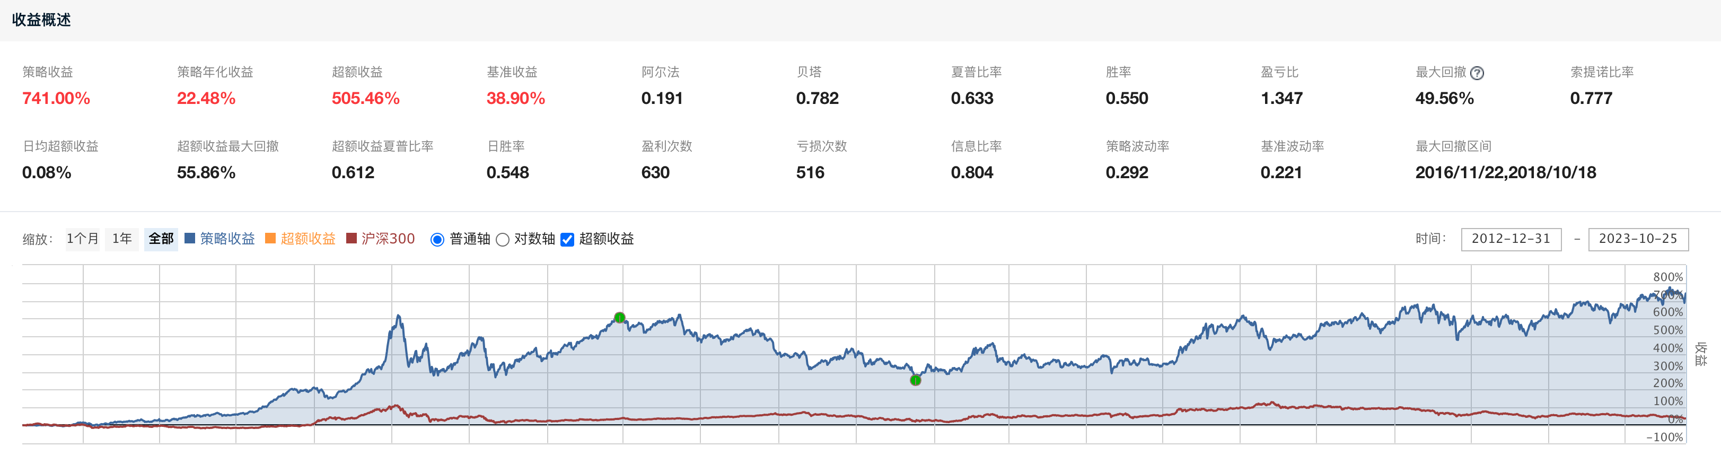Click the drawdown interval 2016/11/22,2018/10/18

(1506, 172)
